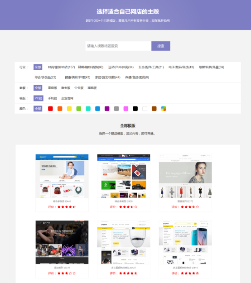Open the t2440 baby fashion template thumbnail
Screen dimensions: 251x283
[x=62, y=176]
